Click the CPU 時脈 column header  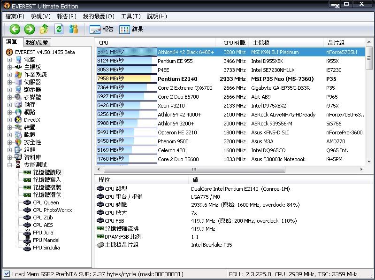pos(234,43)
